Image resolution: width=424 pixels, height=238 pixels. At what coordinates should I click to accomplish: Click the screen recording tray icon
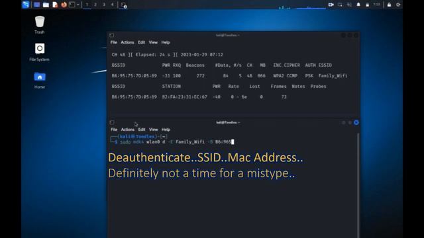point(331,5)
